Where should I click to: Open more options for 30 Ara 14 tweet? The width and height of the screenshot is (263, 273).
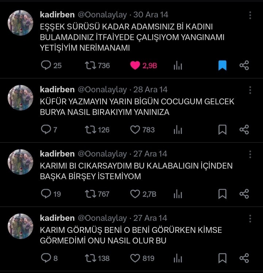250,15
